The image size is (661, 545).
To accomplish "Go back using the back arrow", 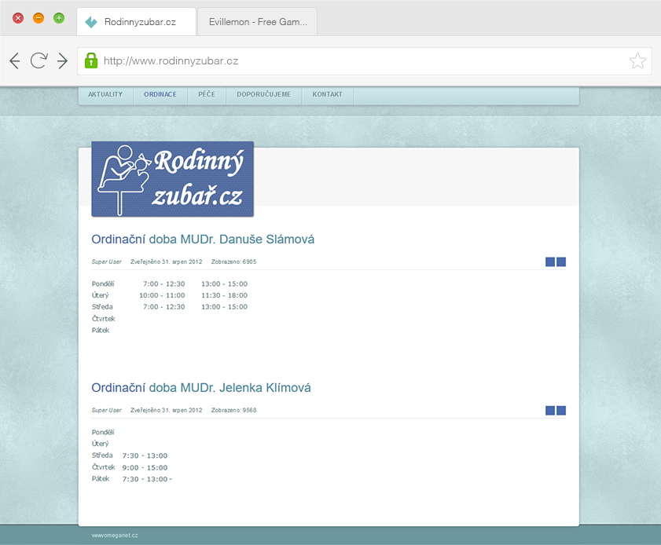I will point(15,60).
